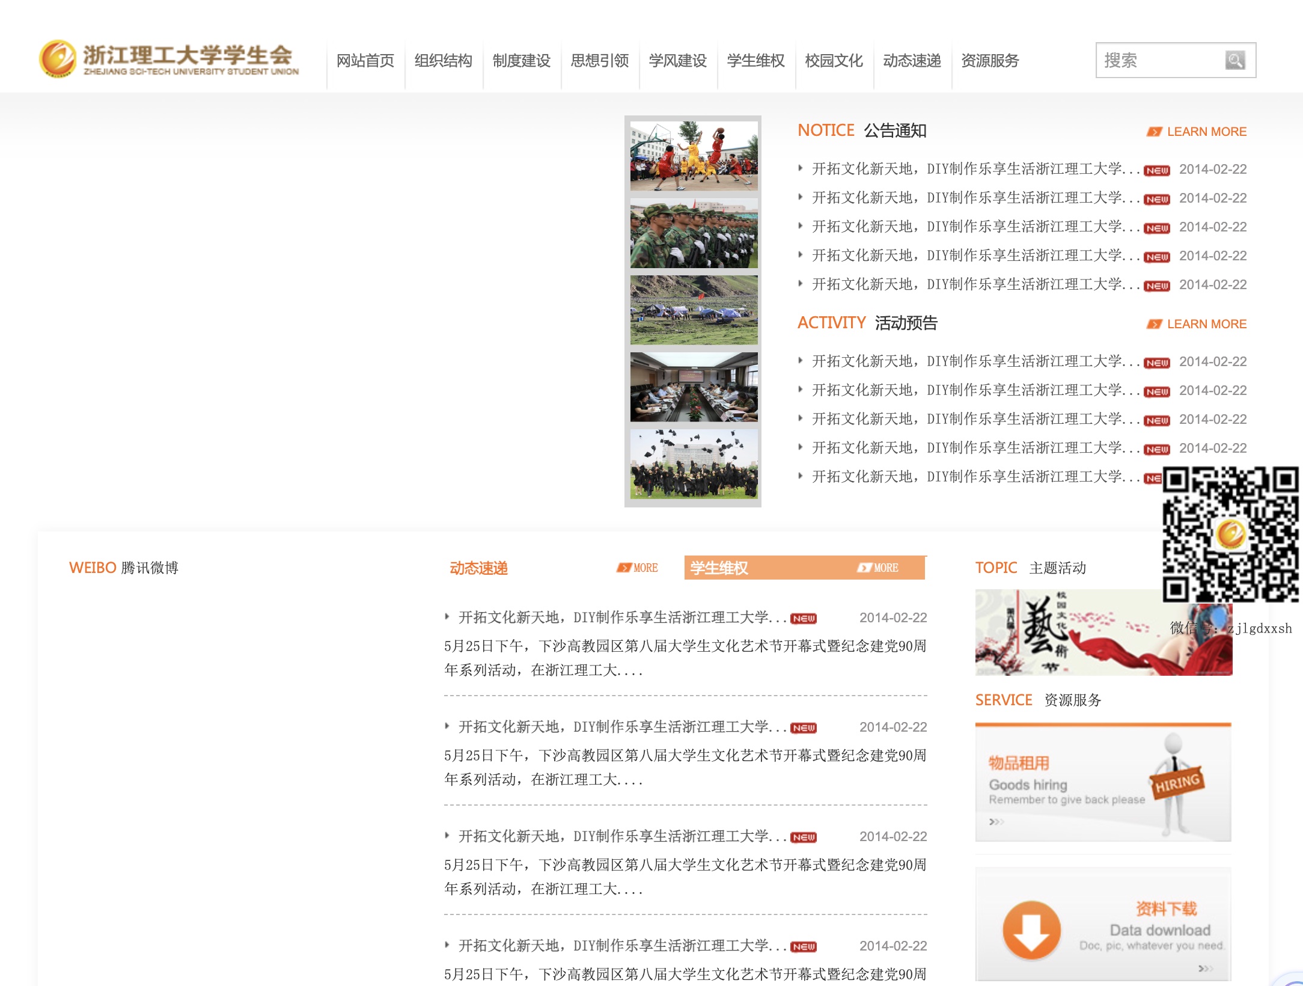Image resolution: width=1303 pixels, height=986 pixels.
Task: Open the basketball game thumbnail
Action: [694, 156]
